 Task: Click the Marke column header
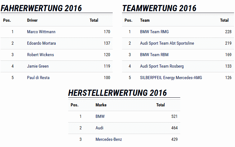pos(101,105)
